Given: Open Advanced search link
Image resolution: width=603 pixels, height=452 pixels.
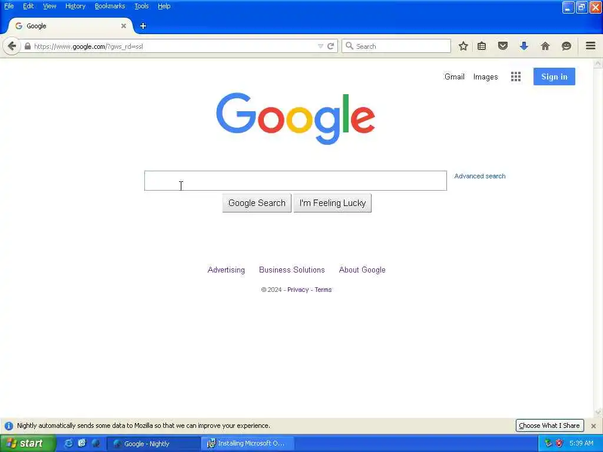Looking at the screenshot, I should (x=479, y=176).
